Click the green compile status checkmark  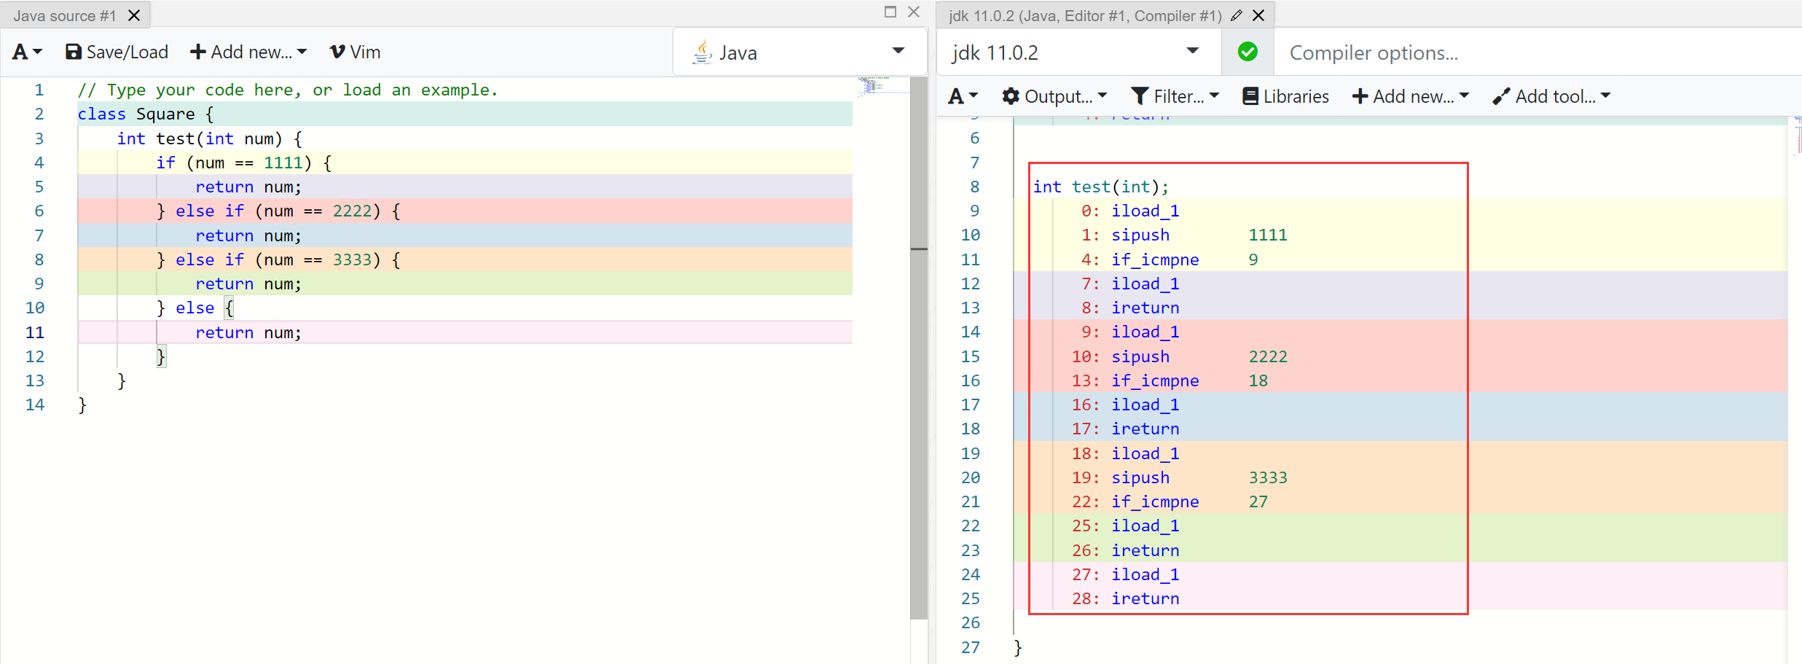1247,52
